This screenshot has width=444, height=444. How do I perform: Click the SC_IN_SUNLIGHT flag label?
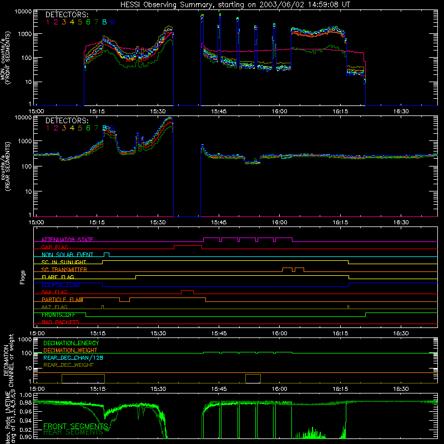coord(64,262)
